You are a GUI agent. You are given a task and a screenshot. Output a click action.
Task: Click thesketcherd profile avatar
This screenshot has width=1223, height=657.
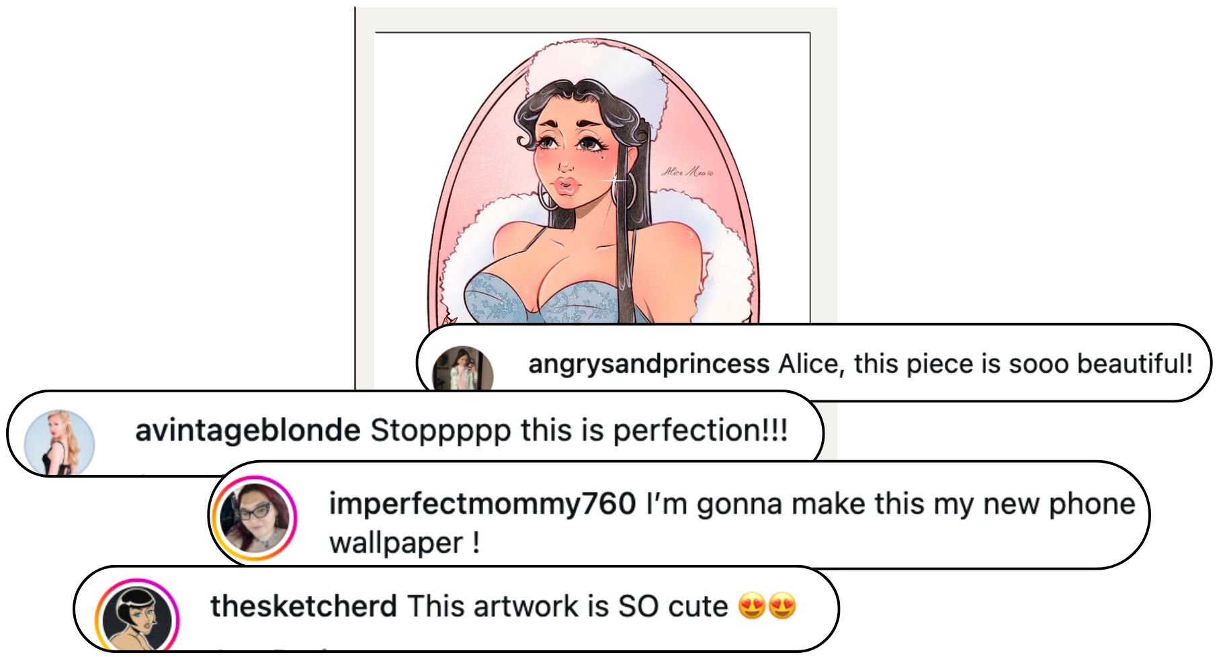point(138,618)
